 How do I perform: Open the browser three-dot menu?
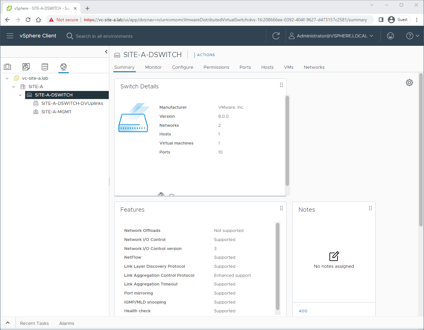pos(417,20)
